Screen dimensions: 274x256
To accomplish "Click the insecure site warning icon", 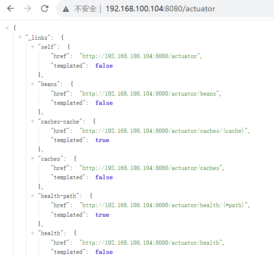I will (x=66, y=9).
